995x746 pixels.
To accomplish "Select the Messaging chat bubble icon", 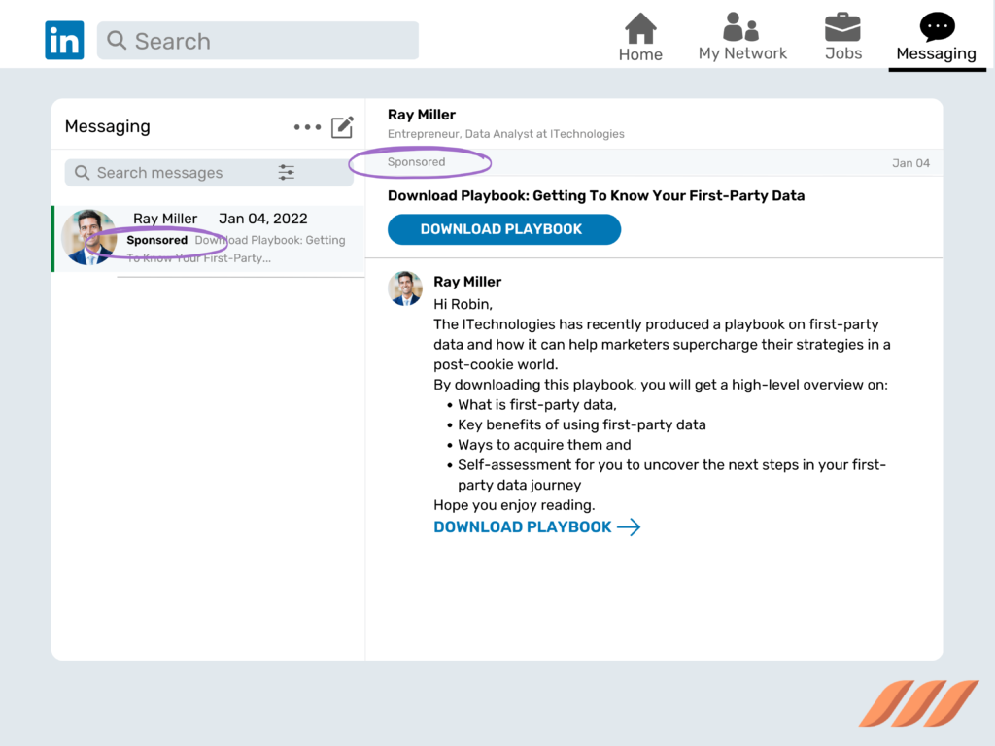I will coord(935,26).
